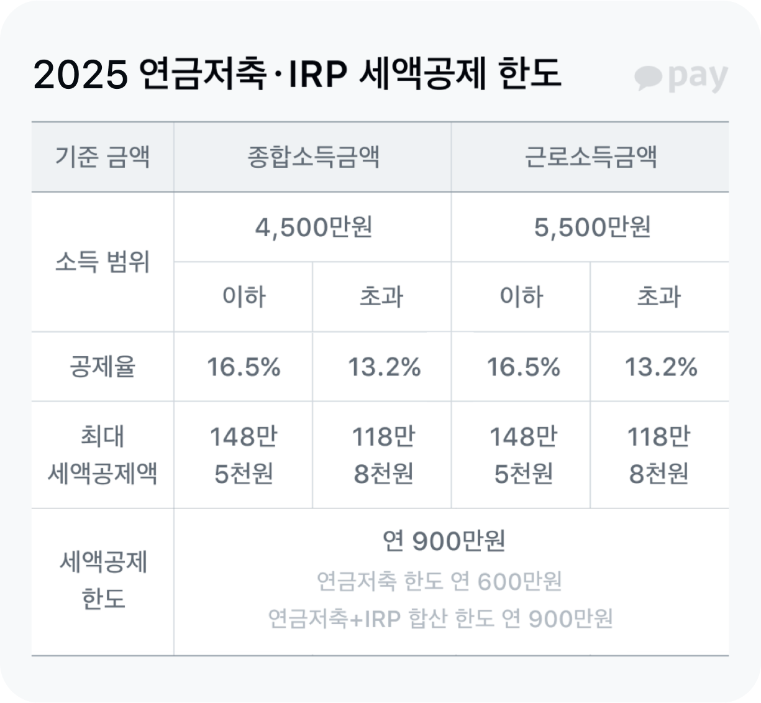Click the bold "연 900만원" limit text
Screen dimensions: 761x703
pos(444,541)
